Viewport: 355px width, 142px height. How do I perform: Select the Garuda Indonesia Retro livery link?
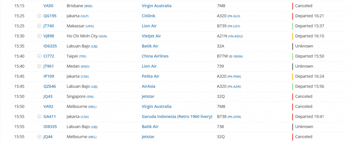click(x=177, y=117)
